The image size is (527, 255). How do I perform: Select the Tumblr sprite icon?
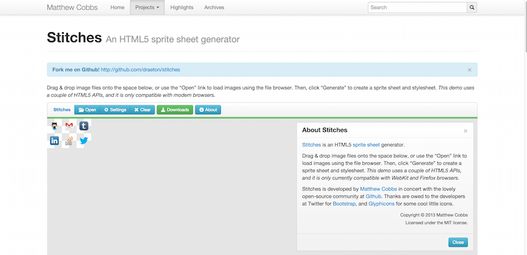pyautogui.click(x=84, y=127)
